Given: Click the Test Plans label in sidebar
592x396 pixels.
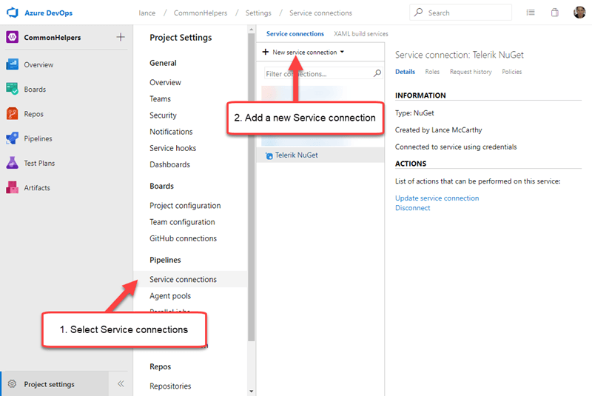Looking at the screenshot, I should [39, 163].
